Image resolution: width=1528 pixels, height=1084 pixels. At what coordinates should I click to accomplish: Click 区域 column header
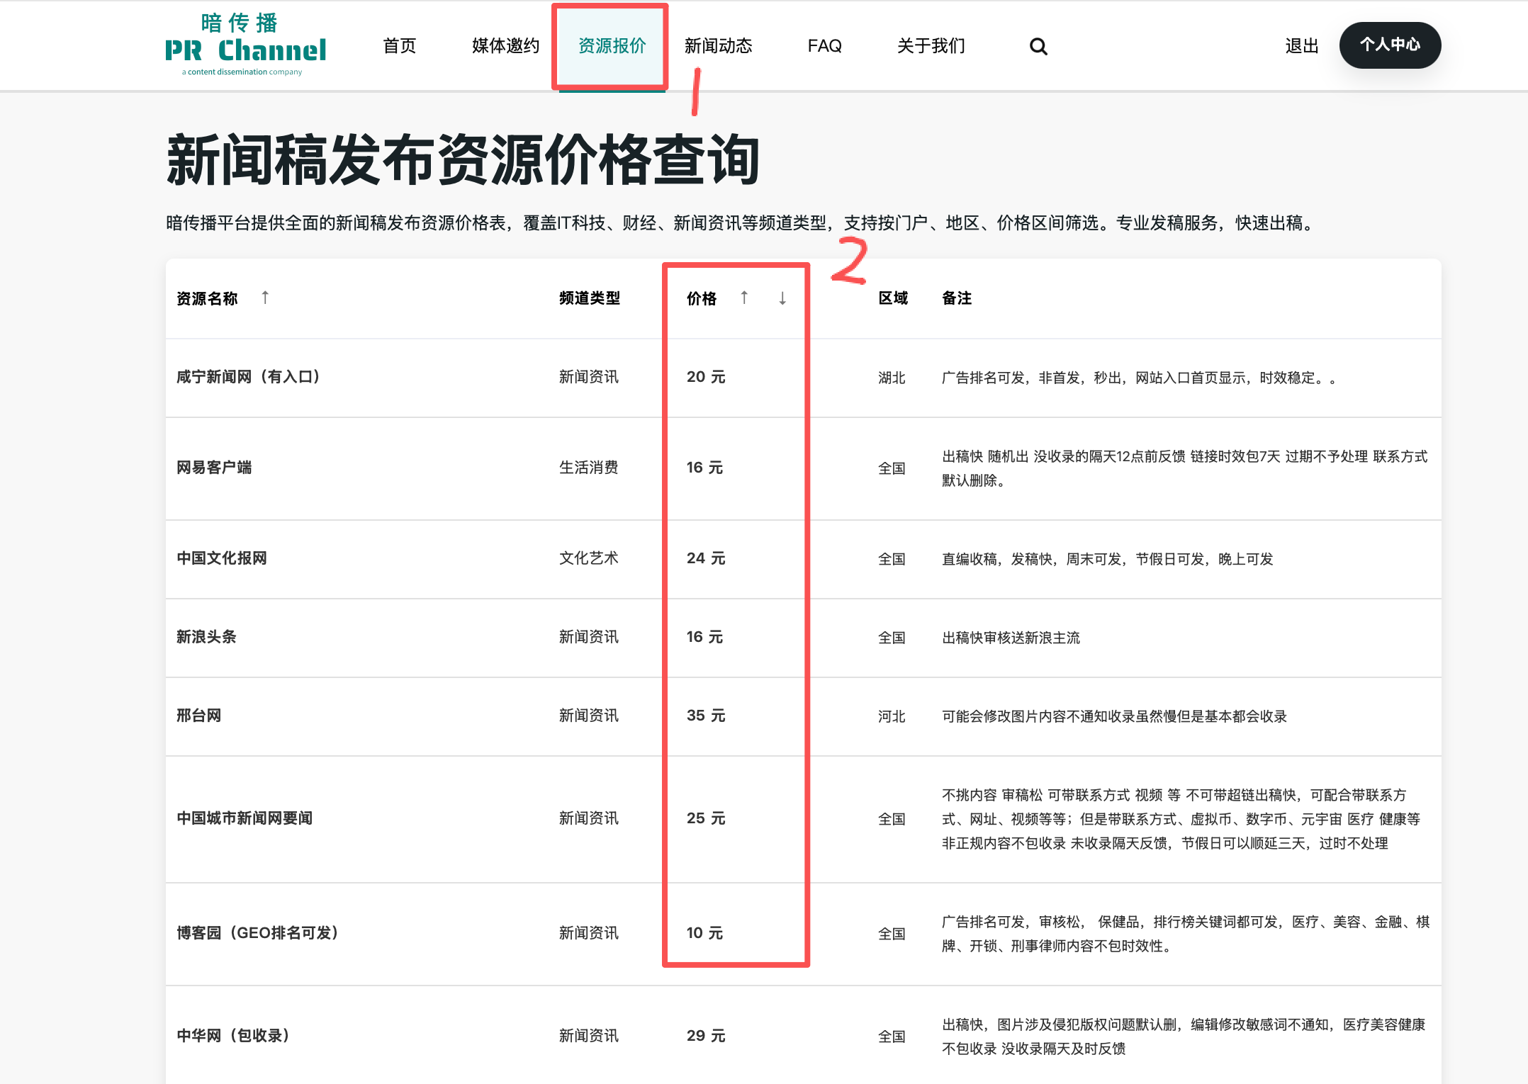[893, 298]
